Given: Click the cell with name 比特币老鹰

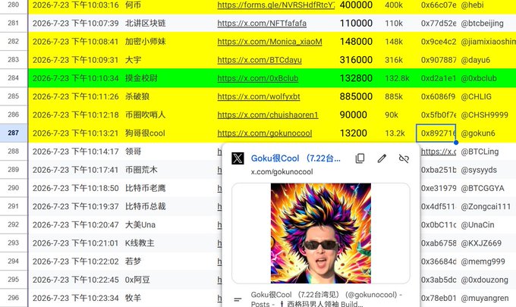Looking at the screenshot, I should click(x=146, y=188).
